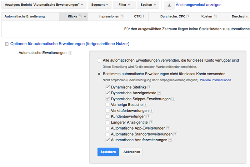Open help icon for Verkäuferbewertungen
Screen dimensions: 250x167
click(x=151, y=111)
